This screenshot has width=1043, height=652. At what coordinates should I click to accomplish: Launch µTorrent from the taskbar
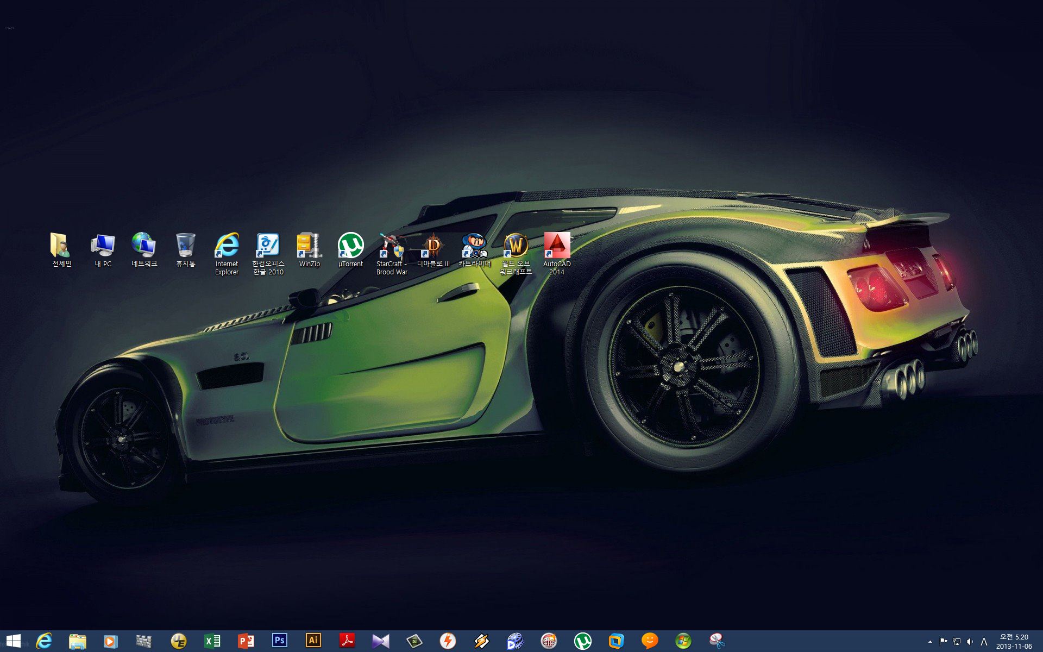pyautogui.click(x=582, y=641)
